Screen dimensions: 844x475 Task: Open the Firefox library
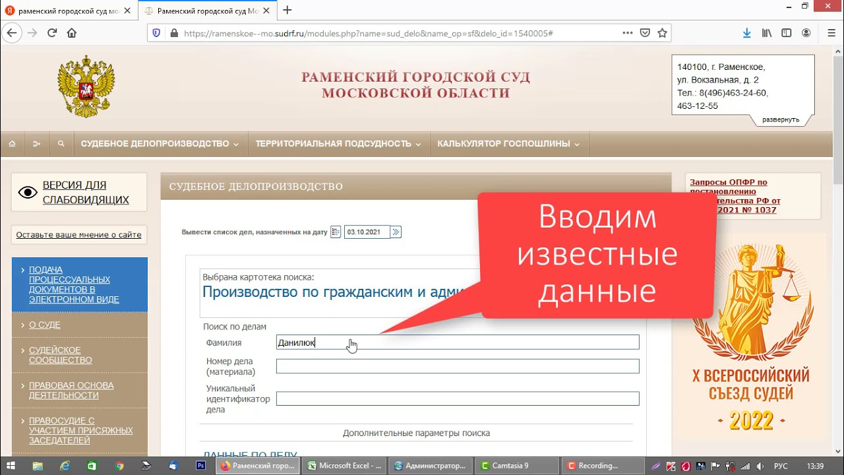pos(767,33)
